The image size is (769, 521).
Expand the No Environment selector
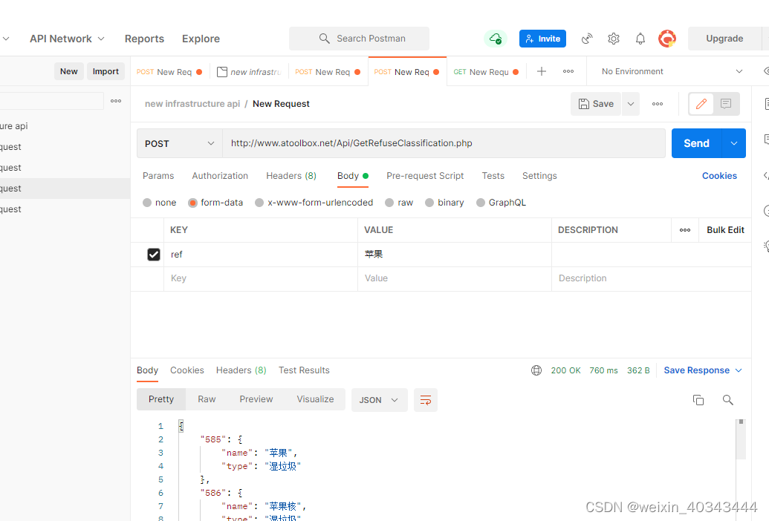pos(669,71)
